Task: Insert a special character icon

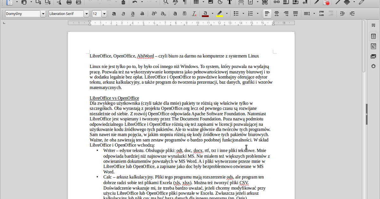Action: [265, 2]
